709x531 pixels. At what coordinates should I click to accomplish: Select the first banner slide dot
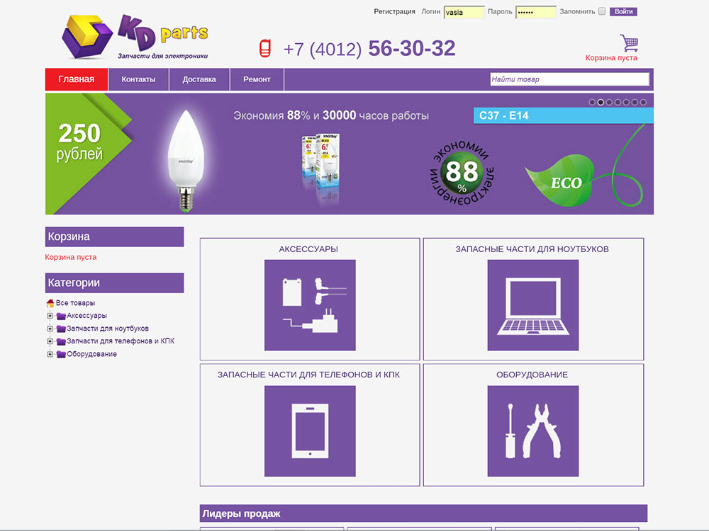click(x=592, y=102)
